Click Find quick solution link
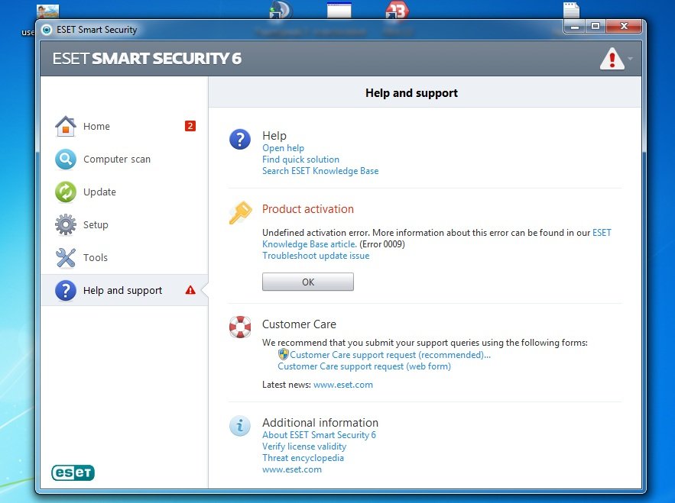The height and width of the screenshot is (503, 675). [x=301, y=160]
